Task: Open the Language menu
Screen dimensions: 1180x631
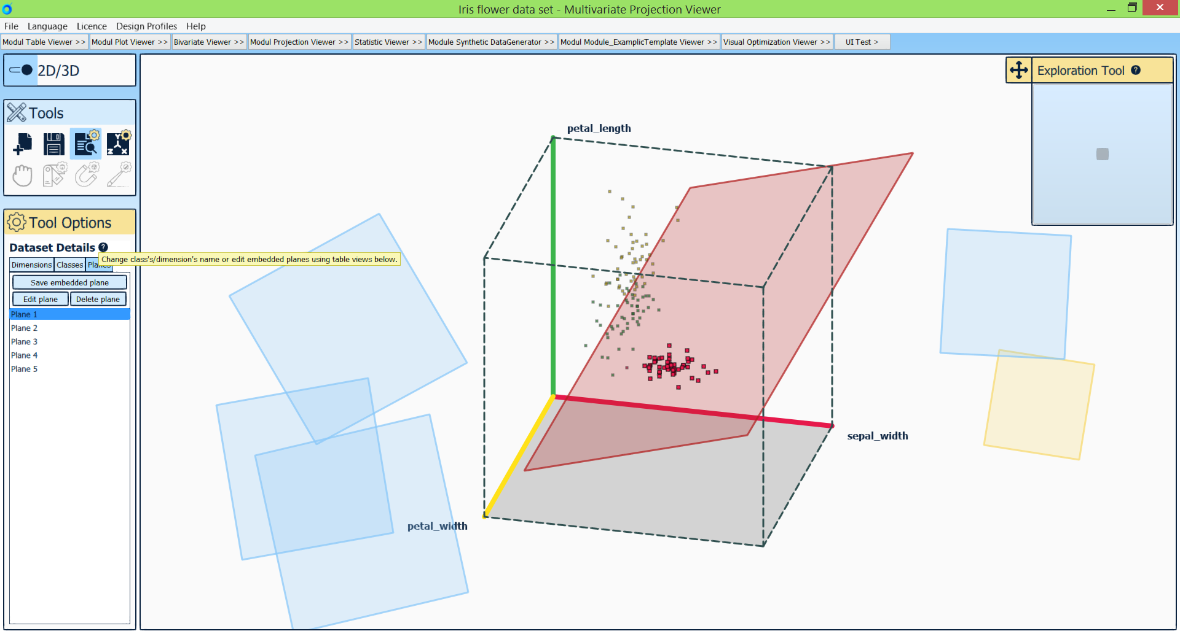Action: (x=47, y=26)
